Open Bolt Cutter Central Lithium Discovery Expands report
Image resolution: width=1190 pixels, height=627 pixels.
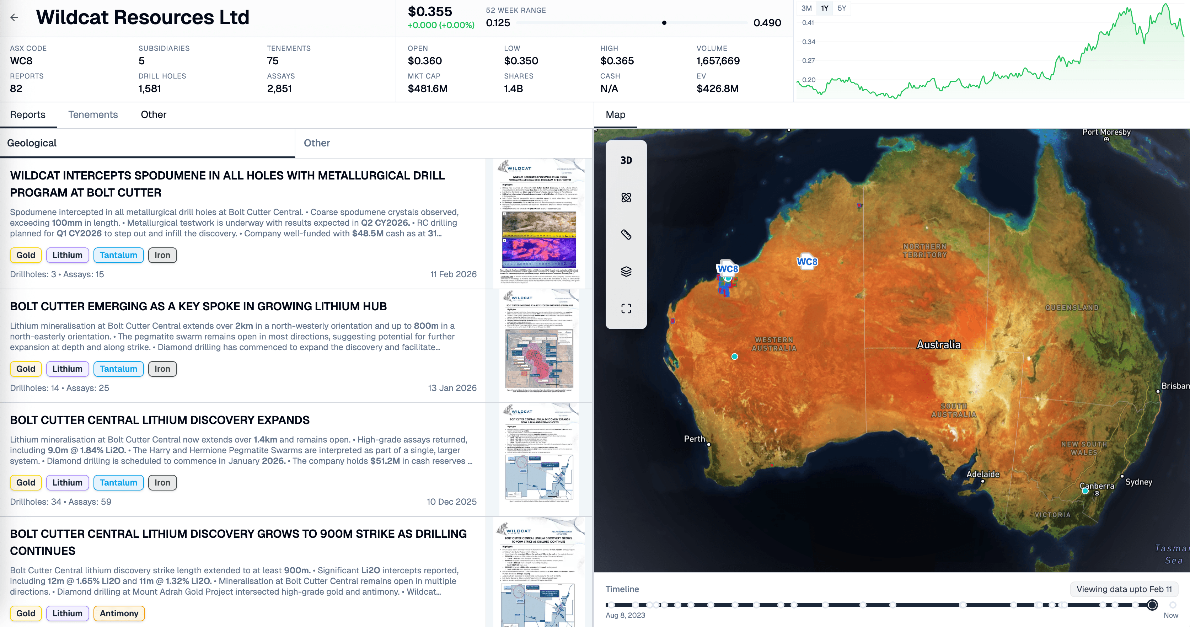click(160, 420)
